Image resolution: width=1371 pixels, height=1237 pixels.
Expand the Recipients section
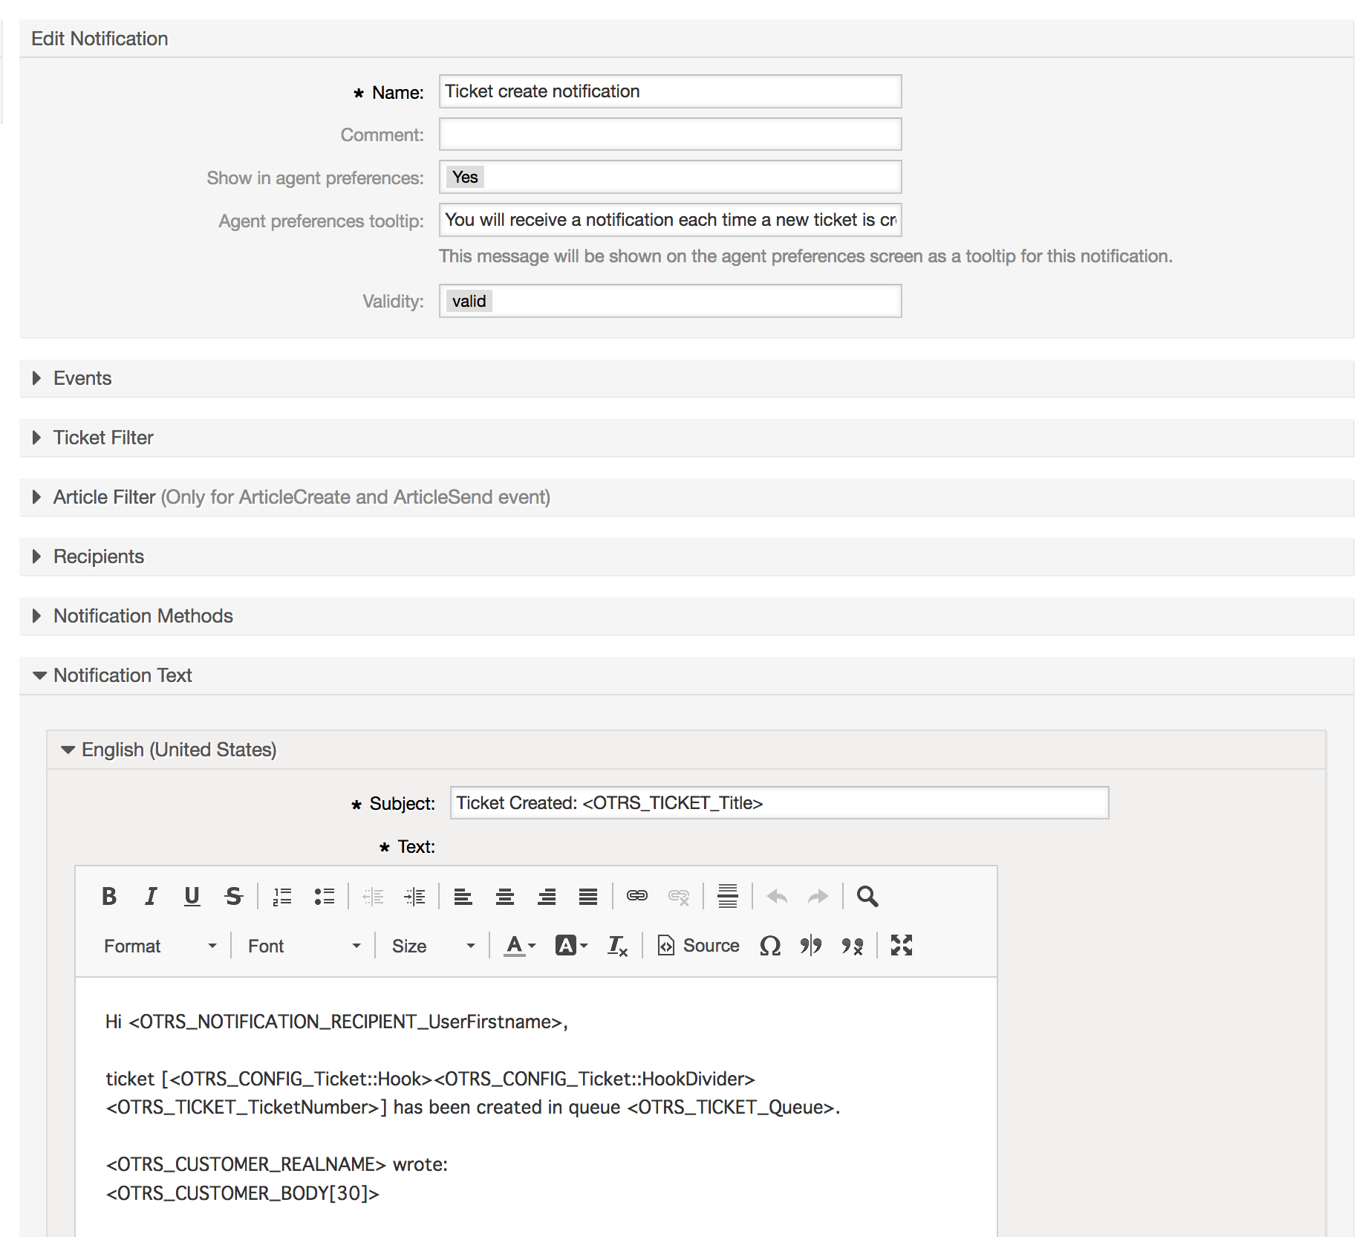(98, 556)
